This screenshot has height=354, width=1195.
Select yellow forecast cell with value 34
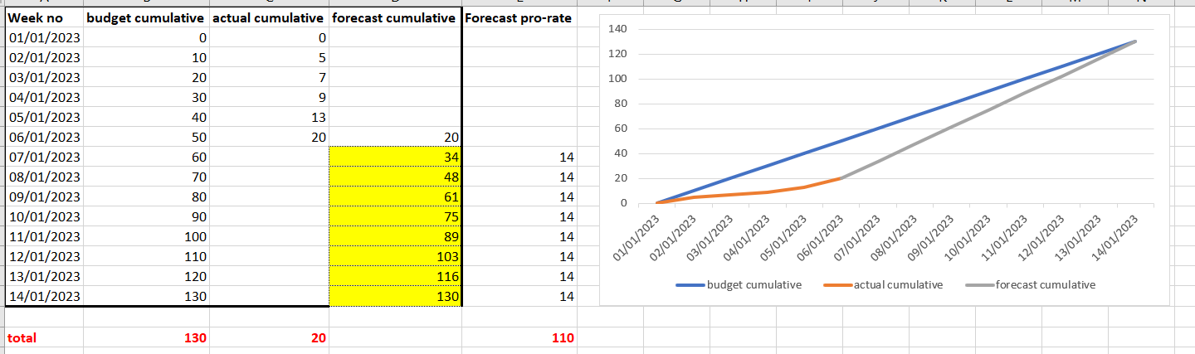point(395,157)
